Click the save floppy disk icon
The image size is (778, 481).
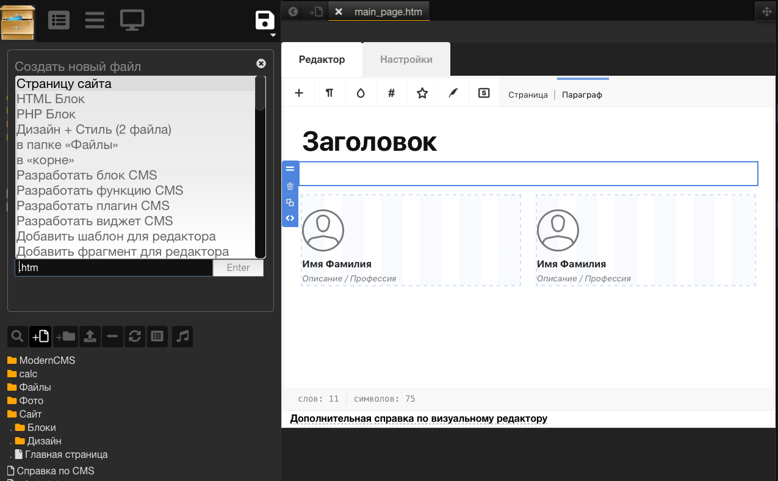(x=265, y=20)
